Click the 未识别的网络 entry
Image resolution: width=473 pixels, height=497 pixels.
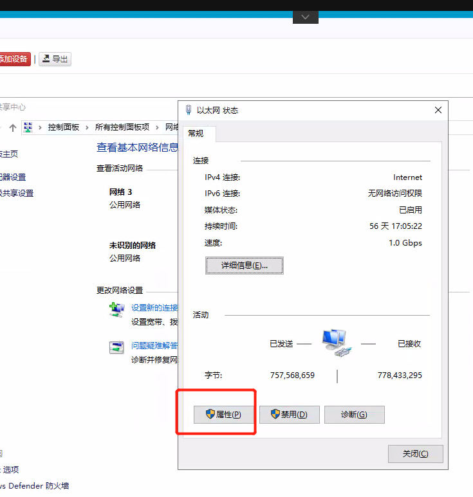point(133,246)
